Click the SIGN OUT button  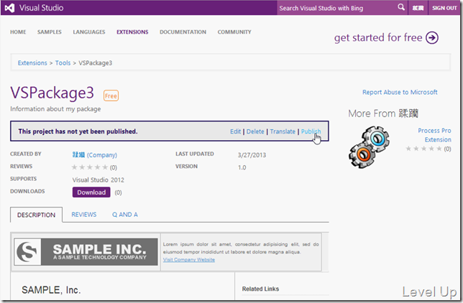coord(444,8)
